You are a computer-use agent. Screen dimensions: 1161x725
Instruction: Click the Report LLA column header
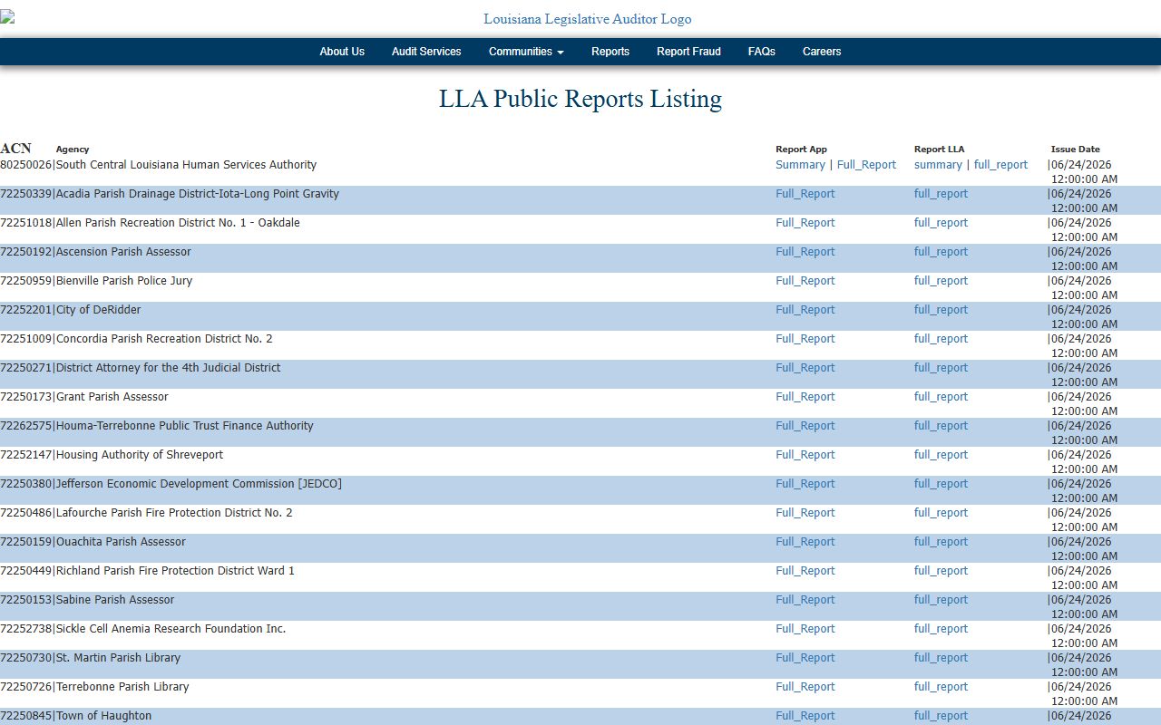click(x=939, y=149)
